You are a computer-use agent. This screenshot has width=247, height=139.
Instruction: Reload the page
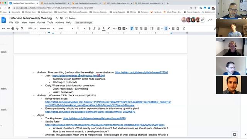pyautogui.click(x=9, y=8)
